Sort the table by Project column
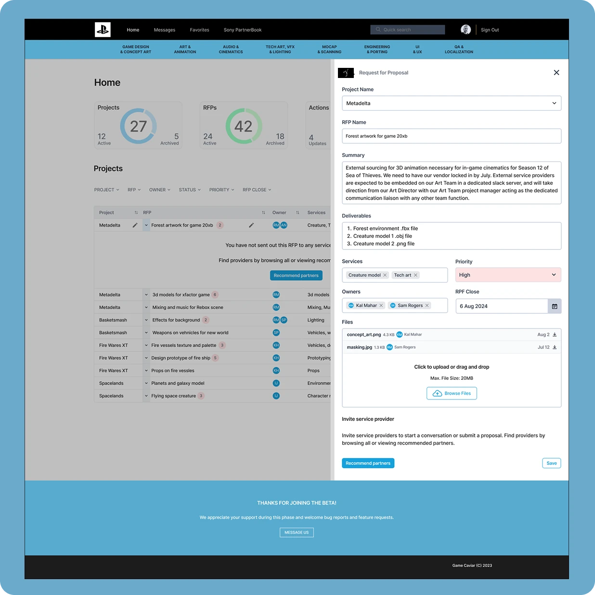The width and height of the screenshot is (595, 595). point(136,213)
